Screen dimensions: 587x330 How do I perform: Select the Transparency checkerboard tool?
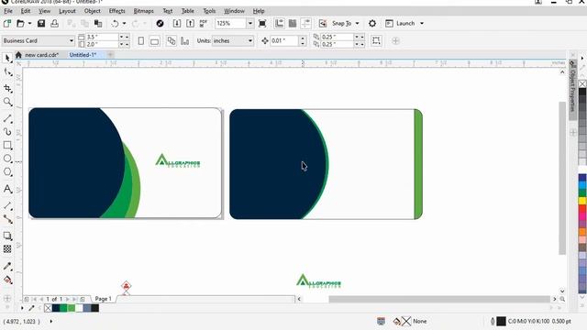[7, 249]
